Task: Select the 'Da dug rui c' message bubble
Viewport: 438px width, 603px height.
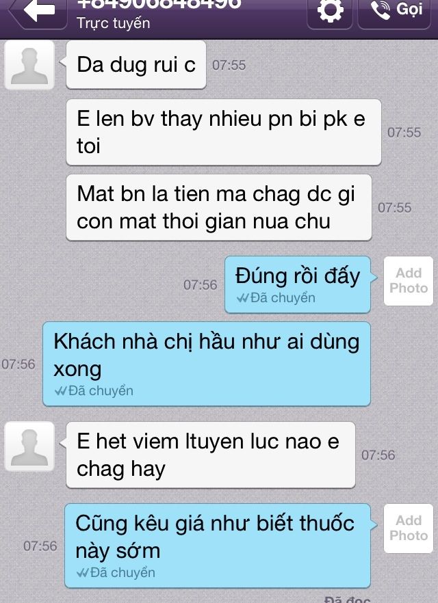Action: point(136,64)
